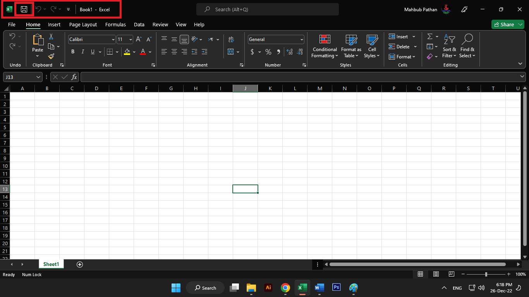This screenshot has height=297, width=529.
Task: Click the Copy icon
Action: pos(51,46)
